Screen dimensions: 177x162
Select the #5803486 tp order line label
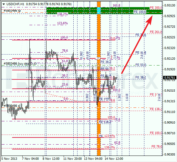12,11
